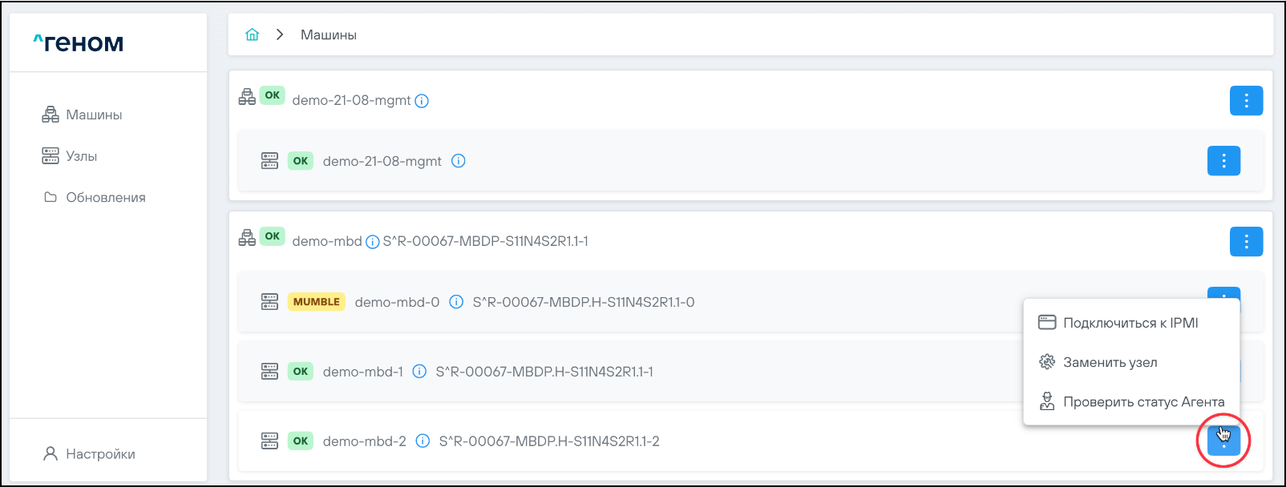Image resolution: width=1286 pixels, height=487 pixels.
Task: Click the demo-mbd machine cluster icon
Action: (x=247, y=238)
